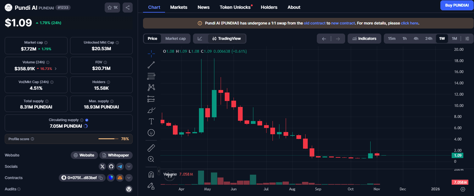The image size is (474, 196).
Task: Click the share icon next to the watchlist
Action: [128, 7]
